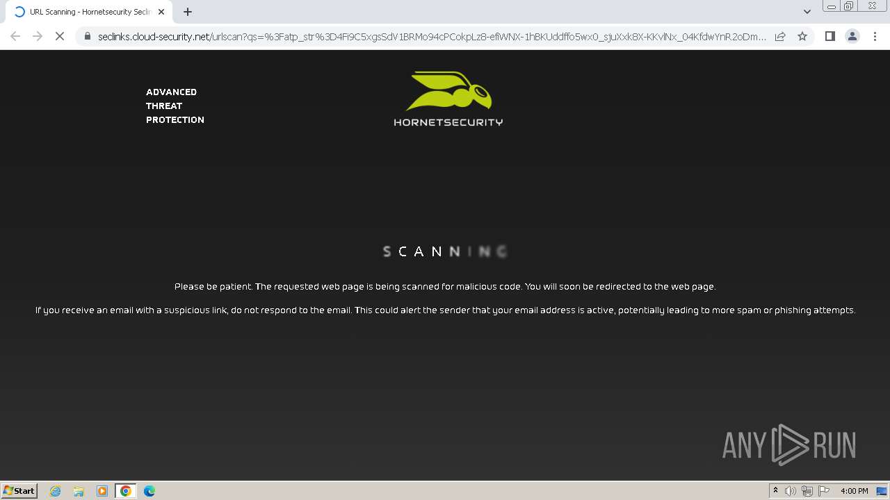Screen dimensions: 890x500
Task: Open Chrome three-dot menu
Action: point(875,36)
